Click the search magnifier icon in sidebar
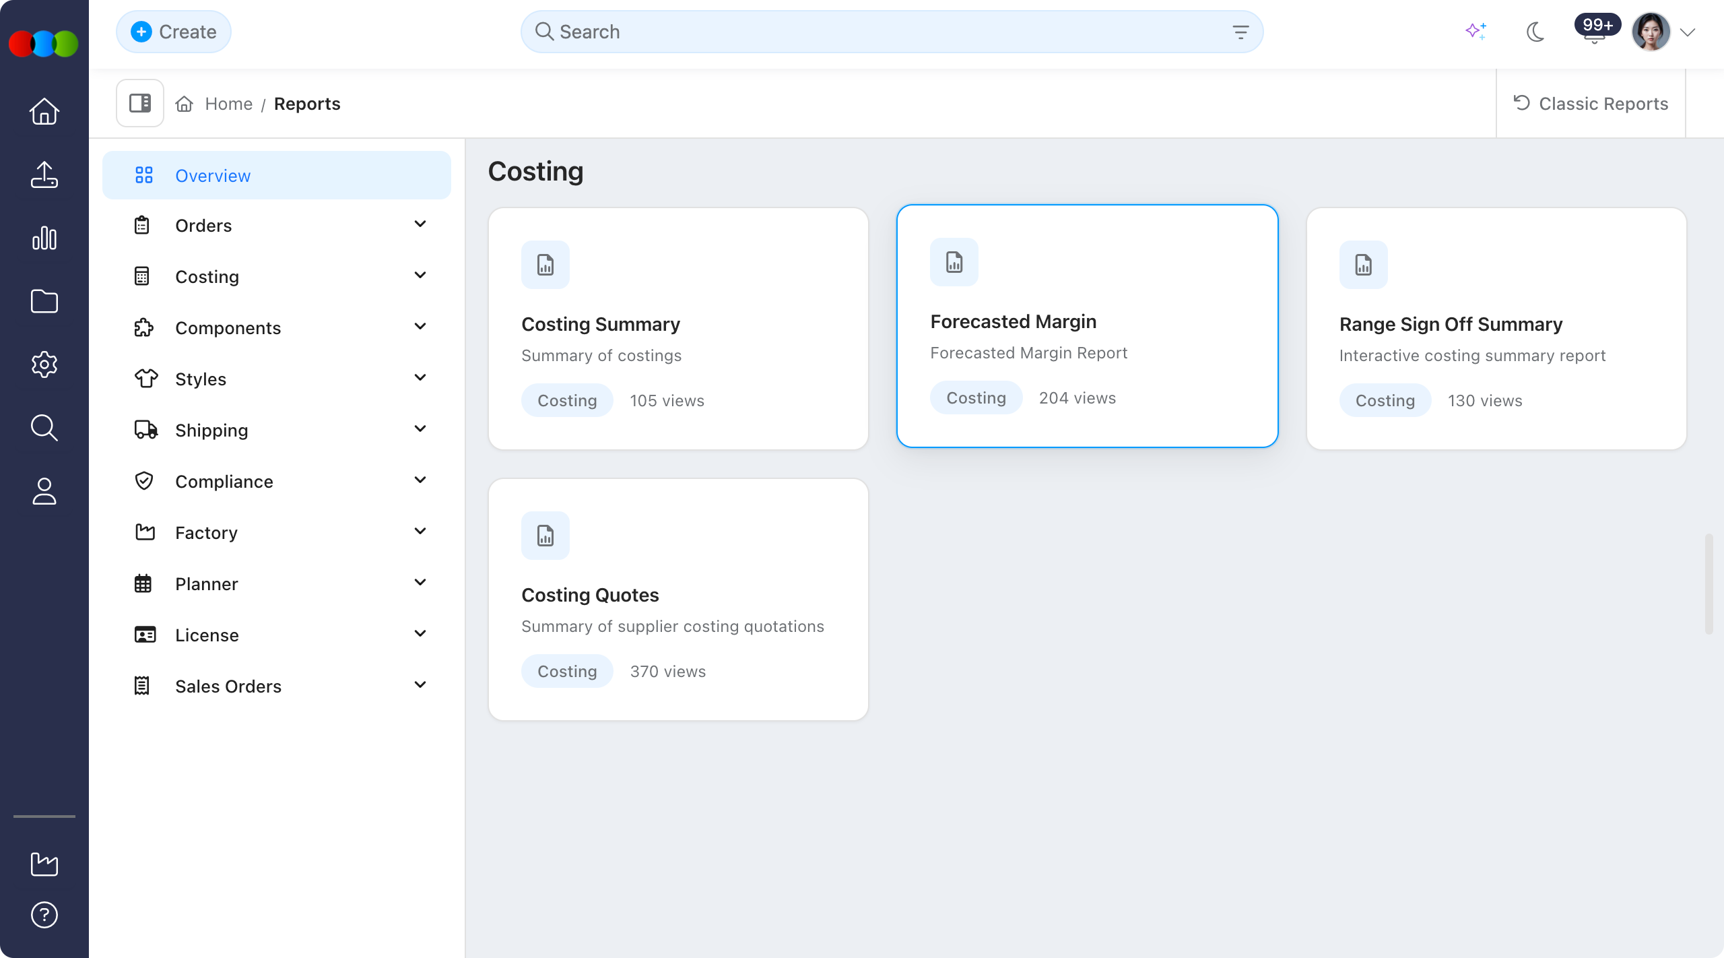 click(44, 428)
